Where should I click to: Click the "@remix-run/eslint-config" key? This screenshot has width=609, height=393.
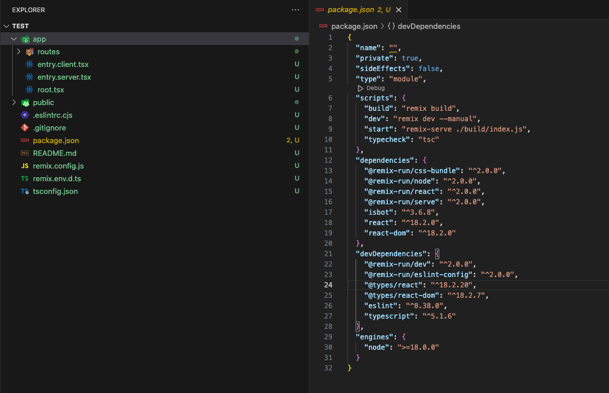pos(419,275)
